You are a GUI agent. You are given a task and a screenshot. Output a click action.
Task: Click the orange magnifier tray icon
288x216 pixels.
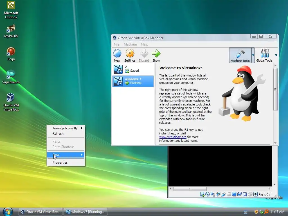coord(266,212)
